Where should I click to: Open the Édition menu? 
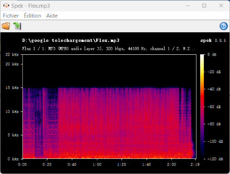[33, 16]
